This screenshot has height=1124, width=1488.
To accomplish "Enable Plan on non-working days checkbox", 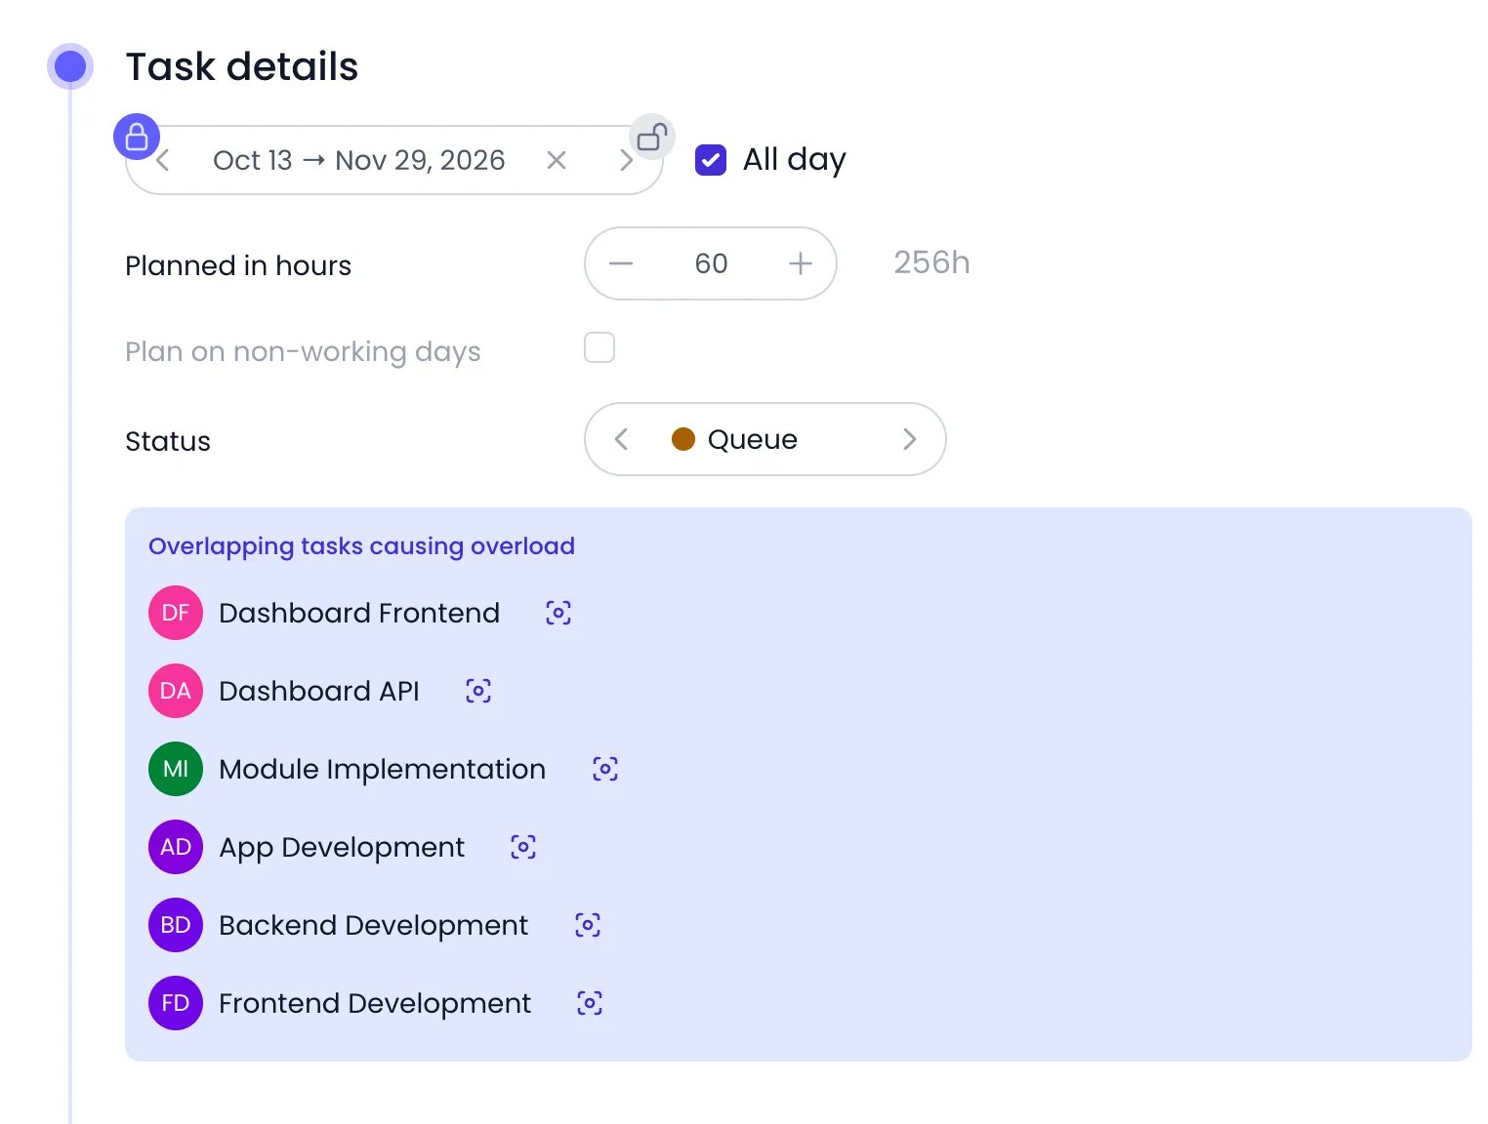I will pyautogui.click(x=599, y=347).
